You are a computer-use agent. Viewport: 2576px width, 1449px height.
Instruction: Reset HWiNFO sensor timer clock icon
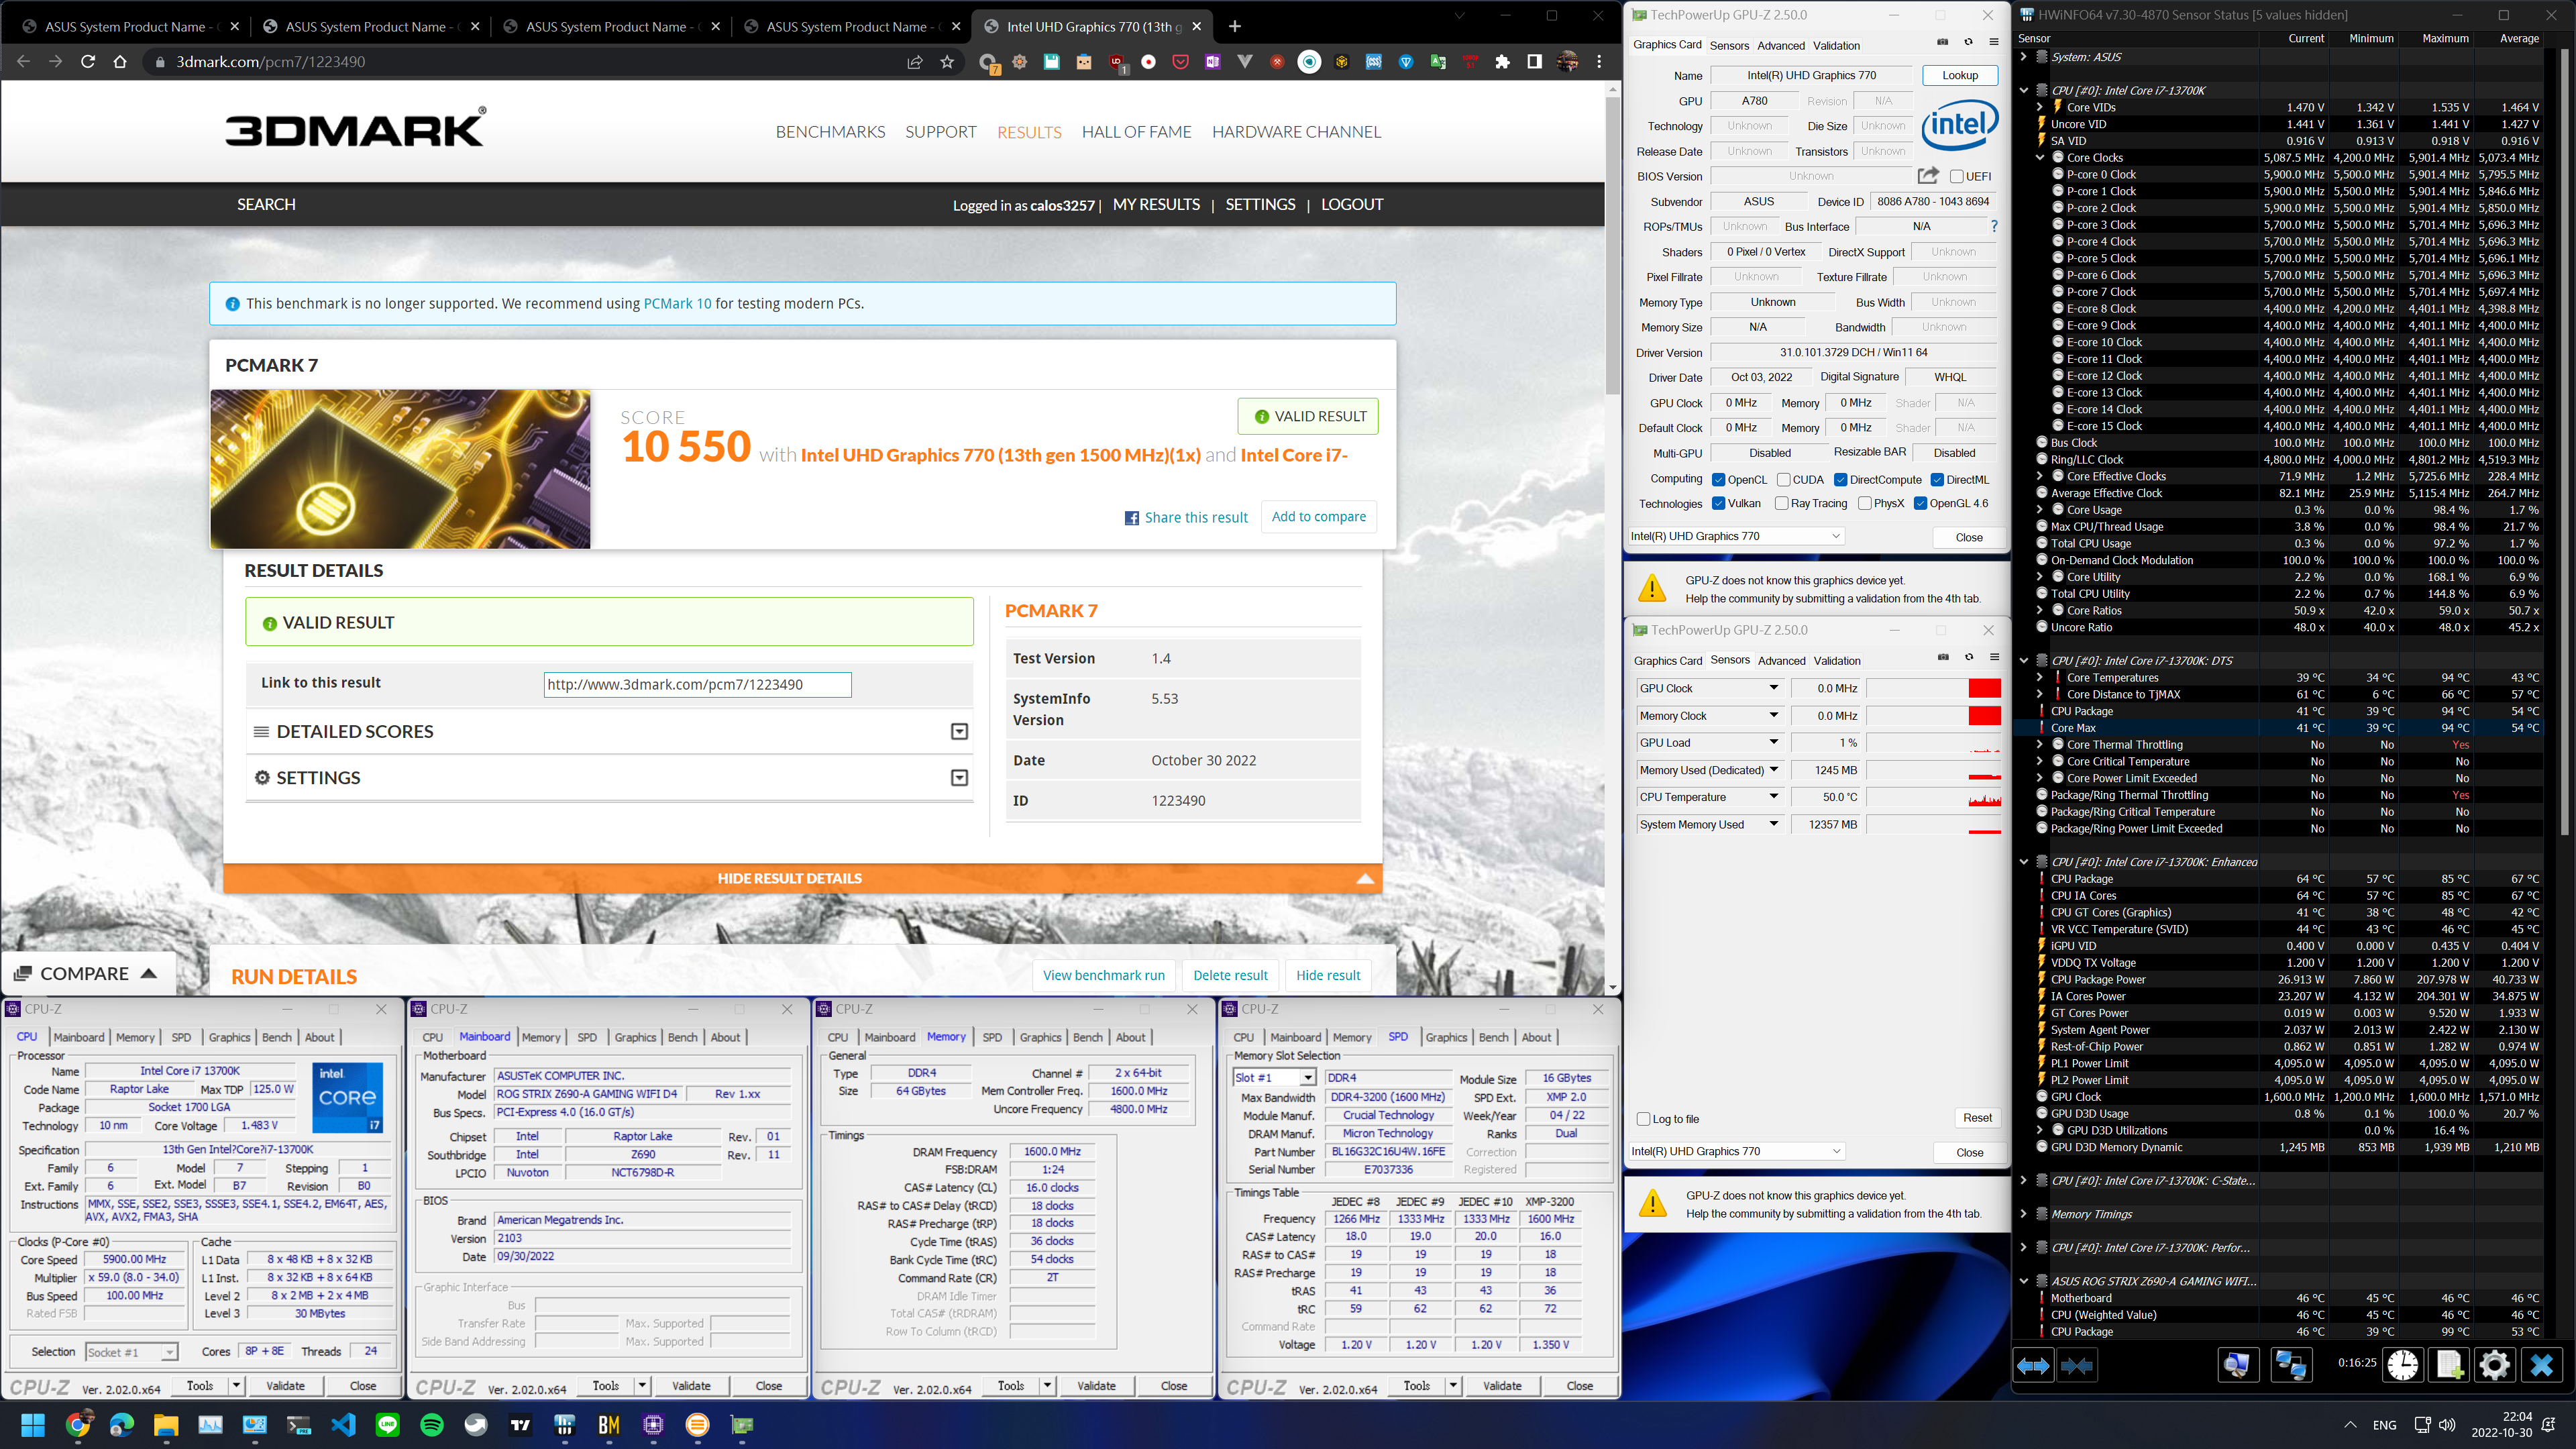[2402, 1365]
